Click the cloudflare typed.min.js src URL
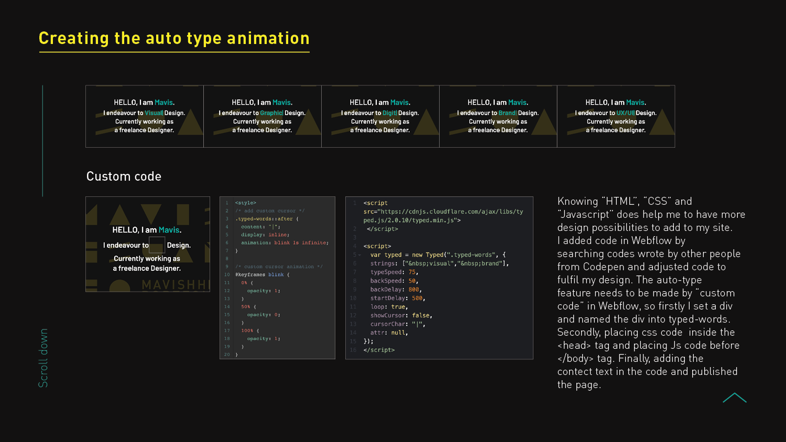Viewport: 786px width, 442px height. pos(443,216)
